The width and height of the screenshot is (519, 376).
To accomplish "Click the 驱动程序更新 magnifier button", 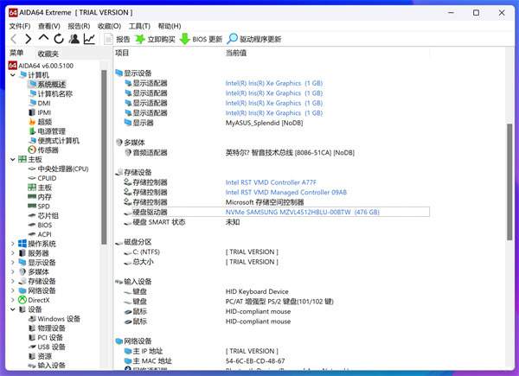I will pos(254,39).
